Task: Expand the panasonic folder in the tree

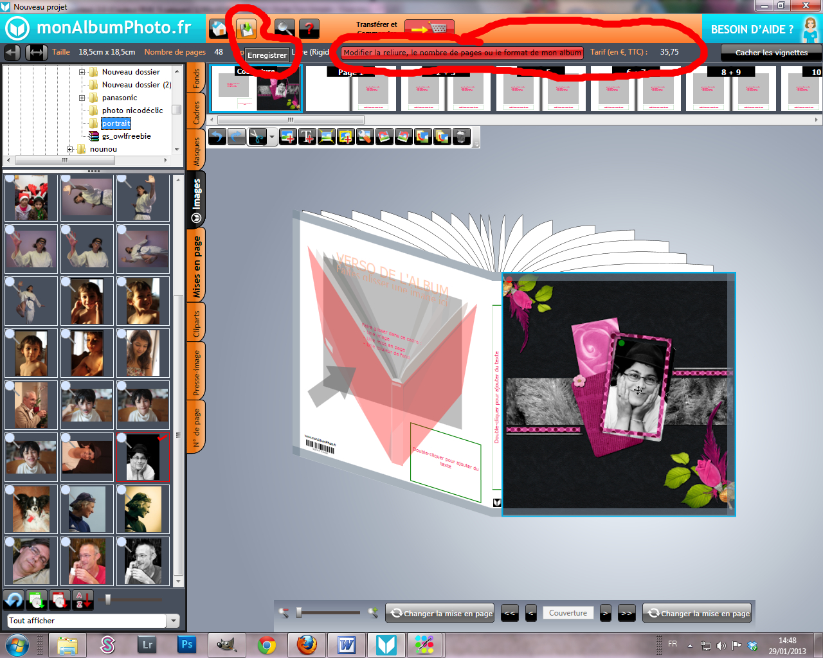Action: tap(82, 98)
